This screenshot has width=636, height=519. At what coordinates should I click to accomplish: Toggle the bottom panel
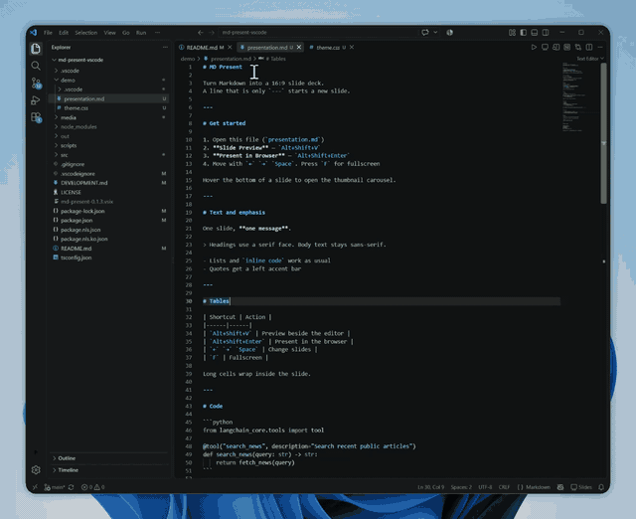535,33
